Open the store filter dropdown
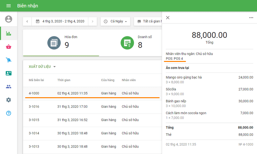The width and height of the screenshot is (257, 154). pyautogui.click(x=148, y=21)
